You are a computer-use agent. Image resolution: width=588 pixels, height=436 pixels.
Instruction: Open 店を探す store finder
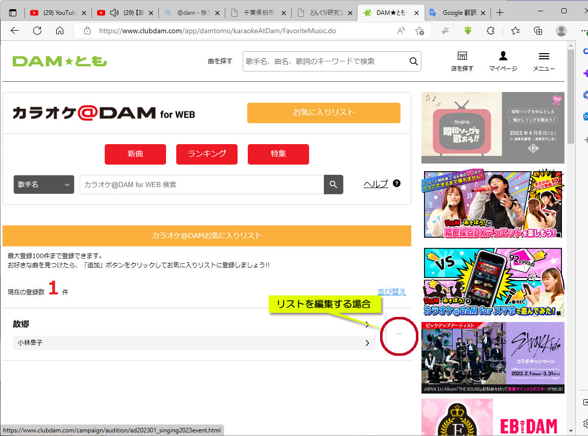point(462,61)
